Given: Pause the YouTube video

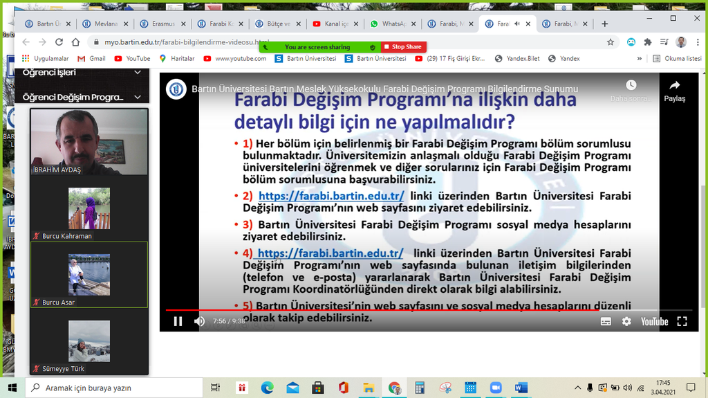Looking at the screenshot, I should click(178, 321).
